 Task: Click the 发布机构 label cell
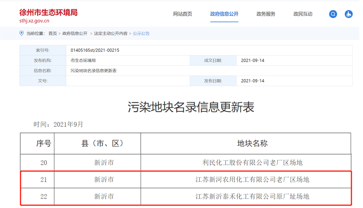coord(43,61)
